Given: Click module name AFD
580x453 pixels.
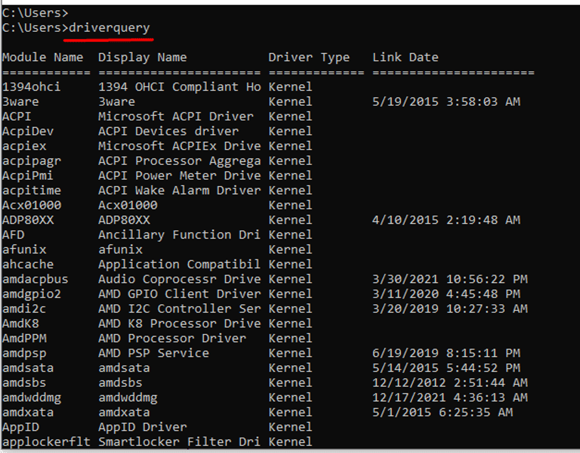Looking at the screenshot, I should pos(13,235).
